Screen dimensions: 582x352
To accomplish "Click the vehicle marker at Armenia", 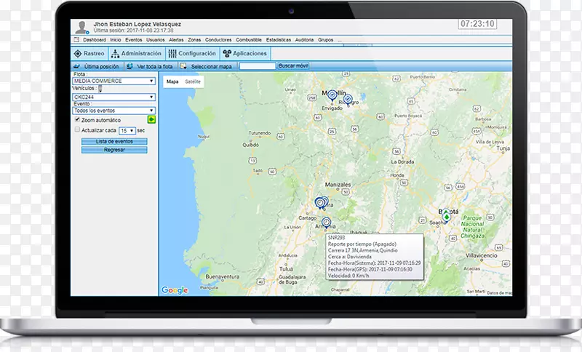I will pyautogui.click(x=326, y=223).
